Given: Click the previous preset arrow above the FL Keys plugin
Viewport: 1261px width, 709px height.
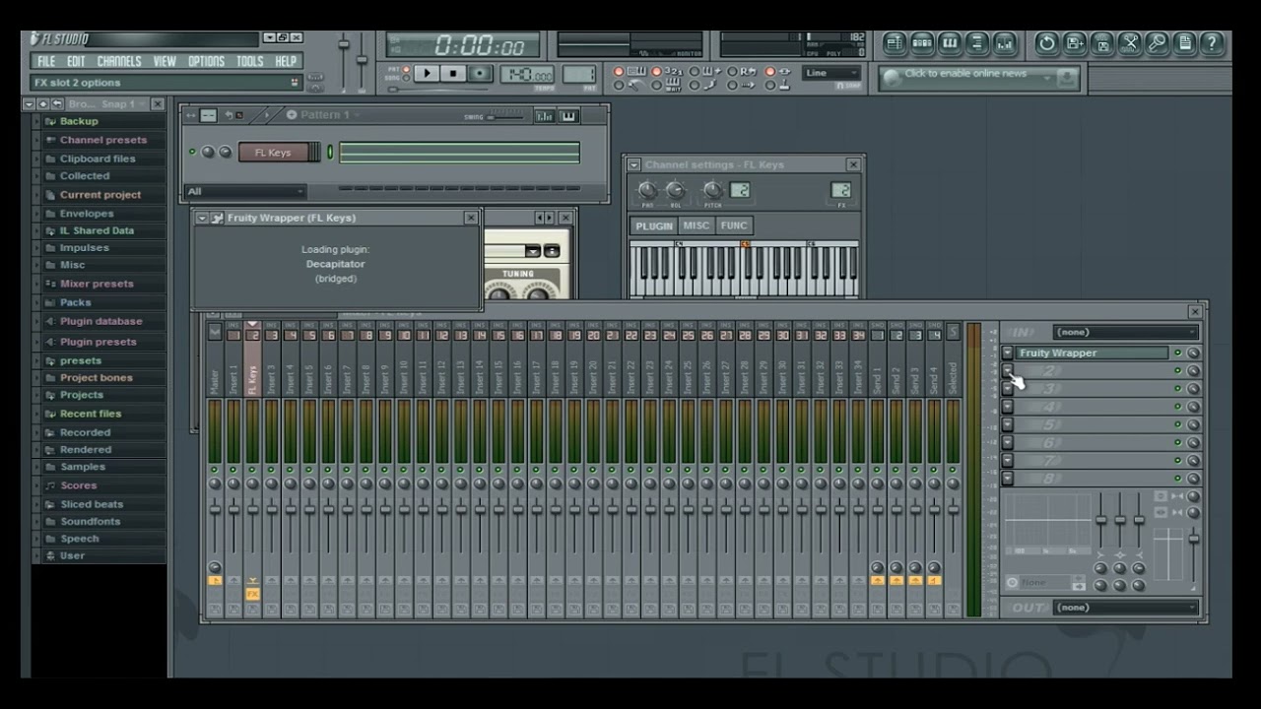Looking at the screenshot, I should (x=539, y=218).
